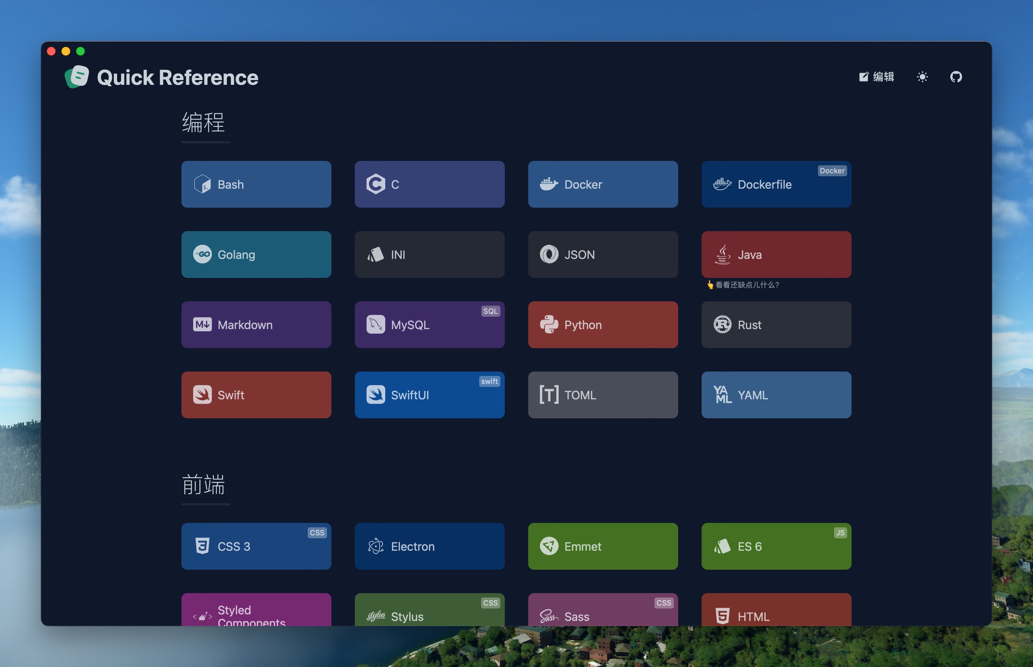The width and height of the screenshot is (1033, 667).
Task: Click the Python snake icon
Action: click(x=549, y=324)
